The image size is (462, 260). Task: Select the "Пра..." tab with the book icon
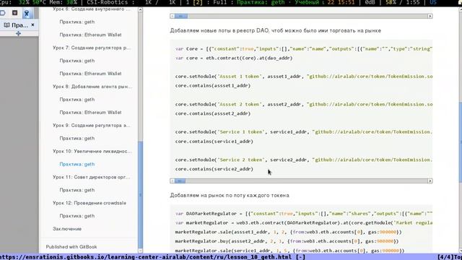pos(16,25)
